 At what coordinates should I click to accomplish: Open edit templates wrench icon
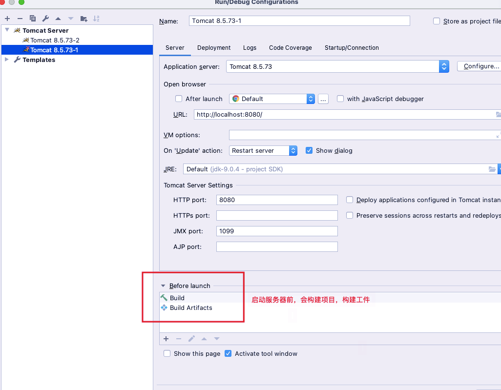point(45,19)
